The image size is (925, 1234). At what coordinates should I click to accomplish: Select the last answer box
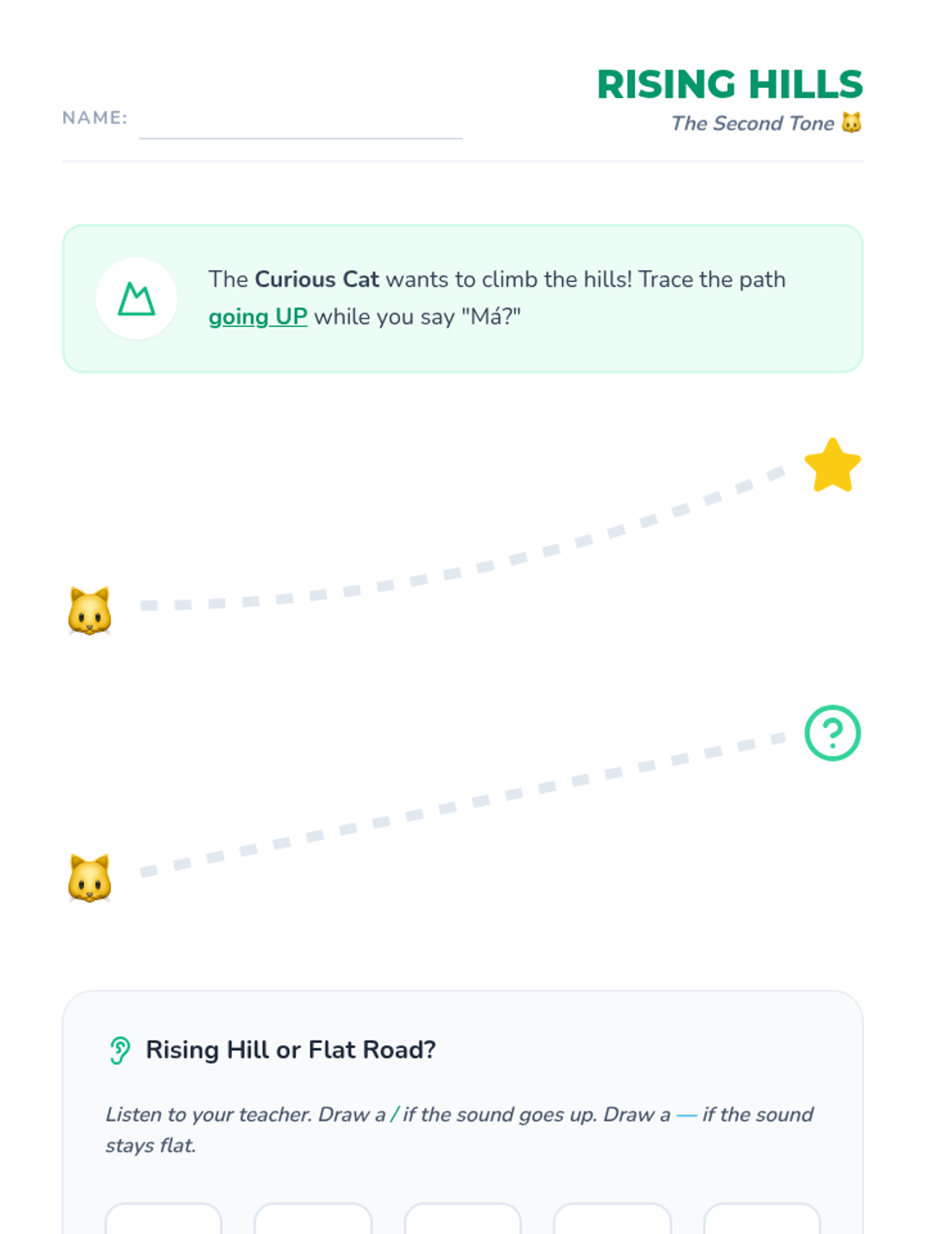pos(762,1219)
